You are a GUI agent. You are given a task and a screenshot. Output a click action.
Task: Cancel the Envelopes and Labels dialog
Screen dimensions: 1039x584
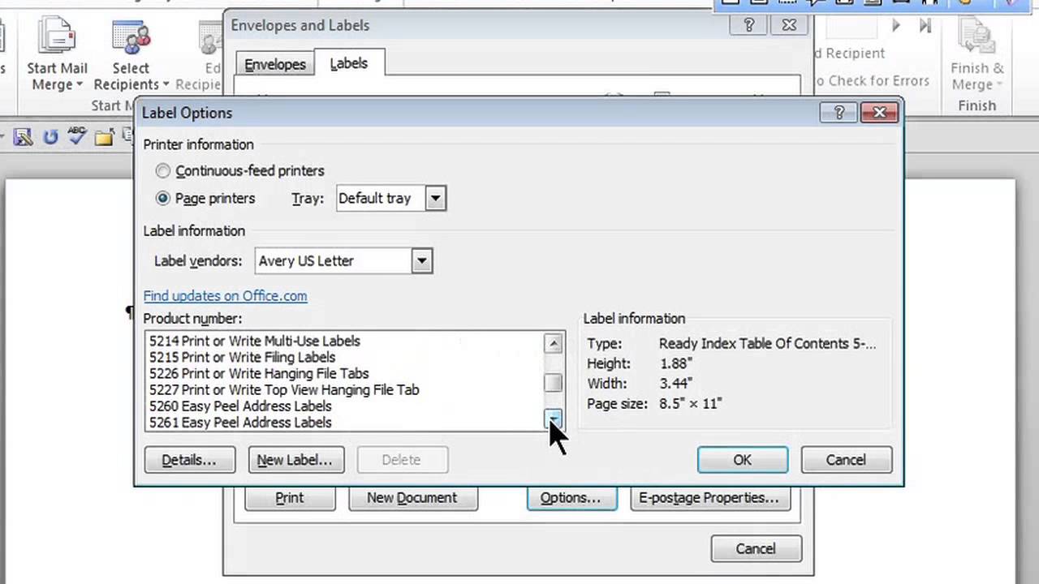click(x=756, y=549)
